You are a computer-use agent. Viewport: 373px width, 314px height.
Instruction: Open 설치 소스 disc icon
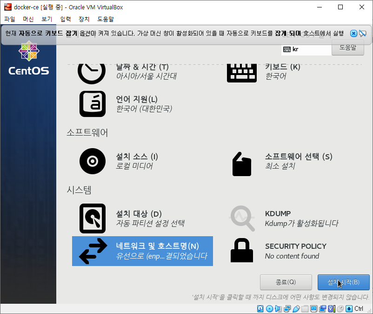click(93, 161)
